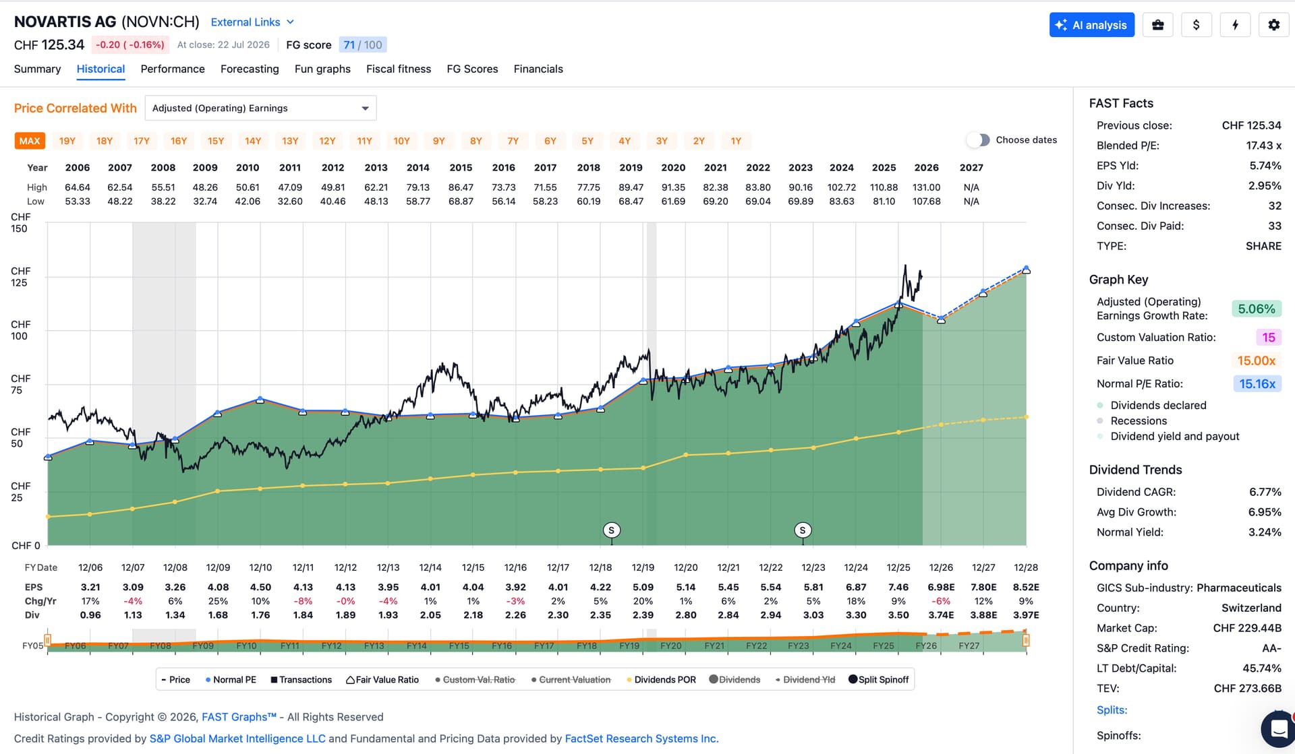The height and width of the screenshot is (754, 1295).
Task: Click the Market Cap value CHF 229.44B
Action: tap(1247, 628)
